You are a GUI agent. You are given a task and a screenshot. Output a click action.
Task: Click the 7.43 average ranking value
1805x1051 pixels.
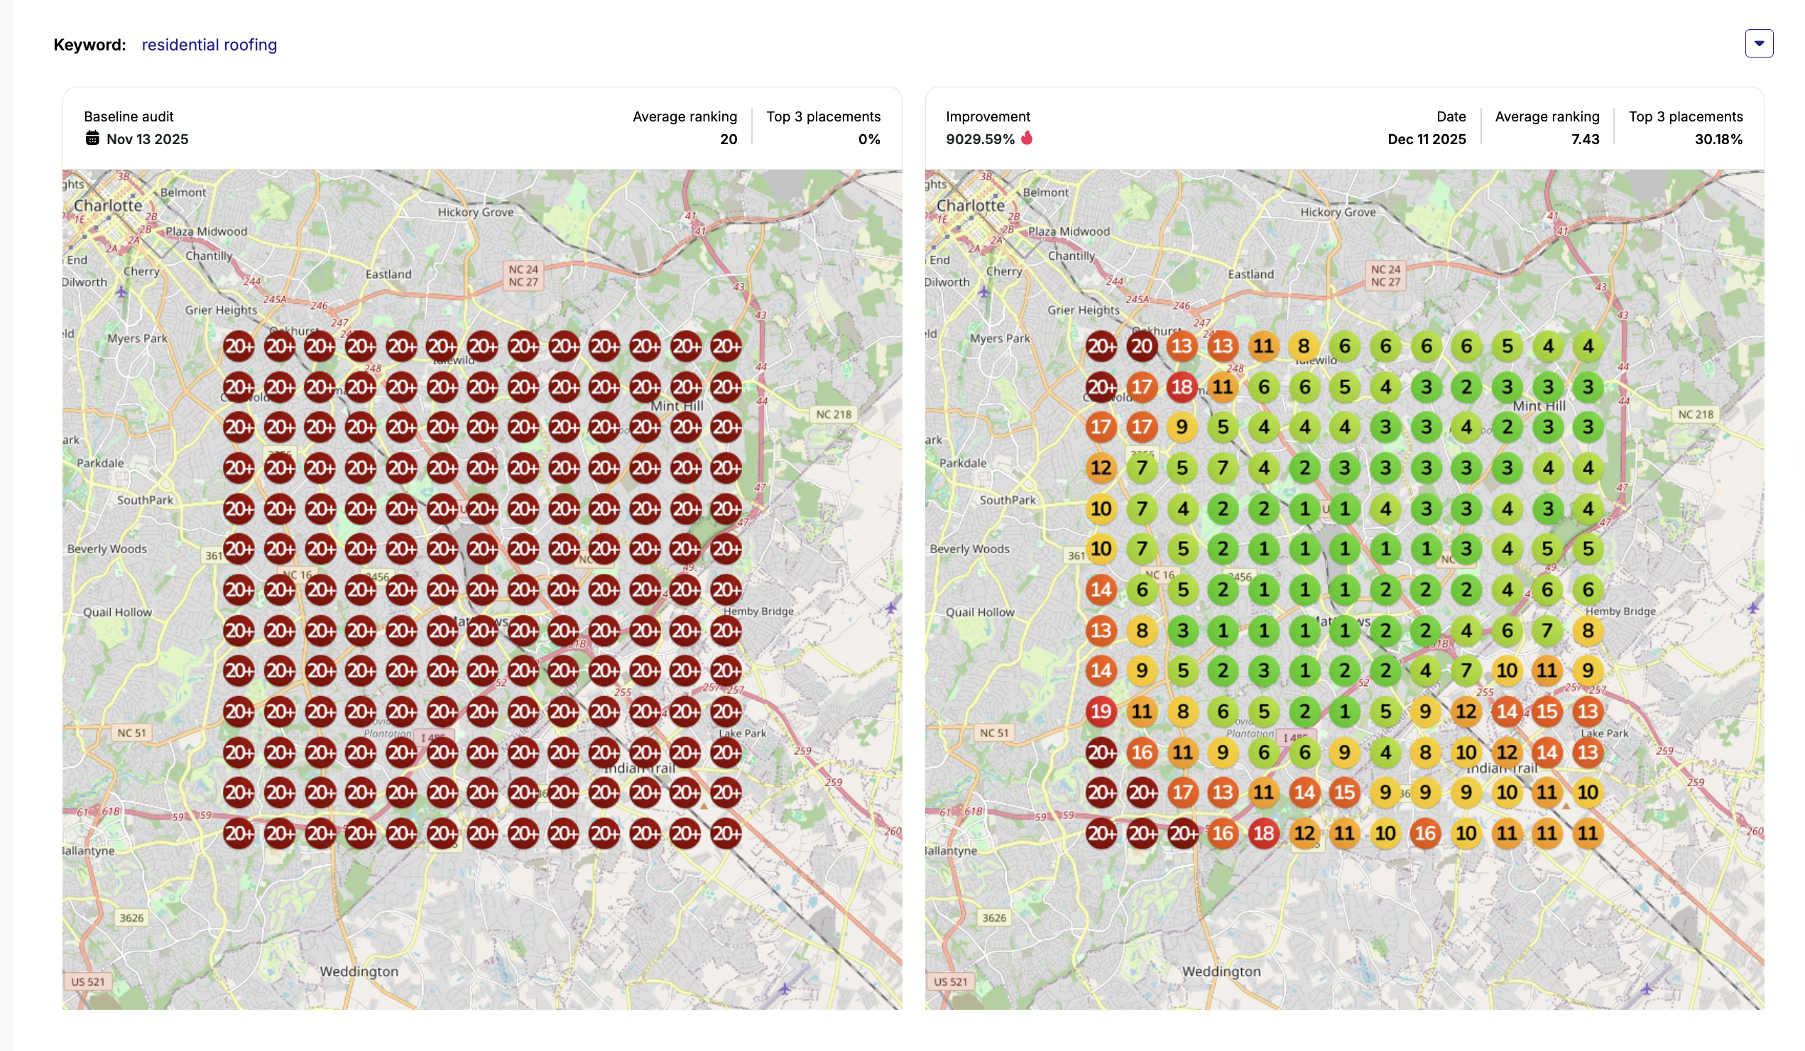[1584, 140]
